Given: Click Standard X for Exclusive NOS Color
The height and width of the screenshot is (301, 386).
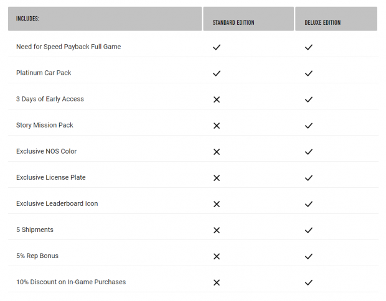Looking at the screenshot, I should coord(217,152).
